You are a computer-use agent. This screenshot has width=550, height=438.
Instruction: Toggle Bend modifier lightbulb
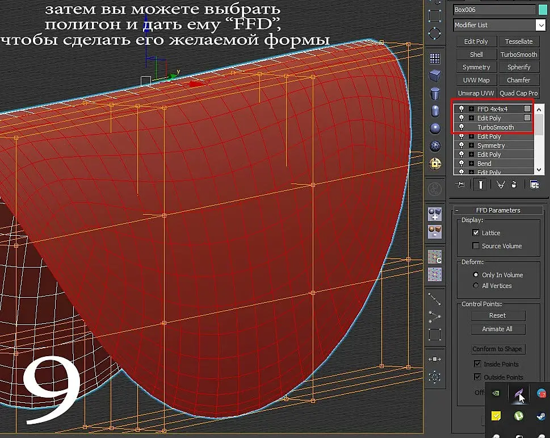click(x=461, y=164)
